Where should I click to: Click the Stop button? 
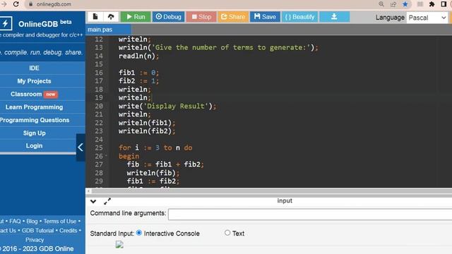coord(201,17)
